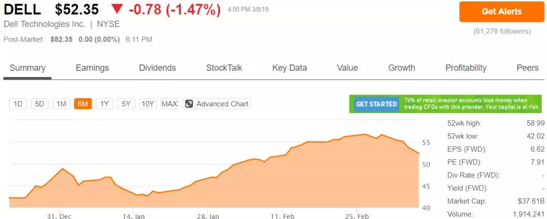Image resolution: width=547 pixels, height=219 pixels.
Task: Switch chart to 1M range
Action: (x=61, y=104)
